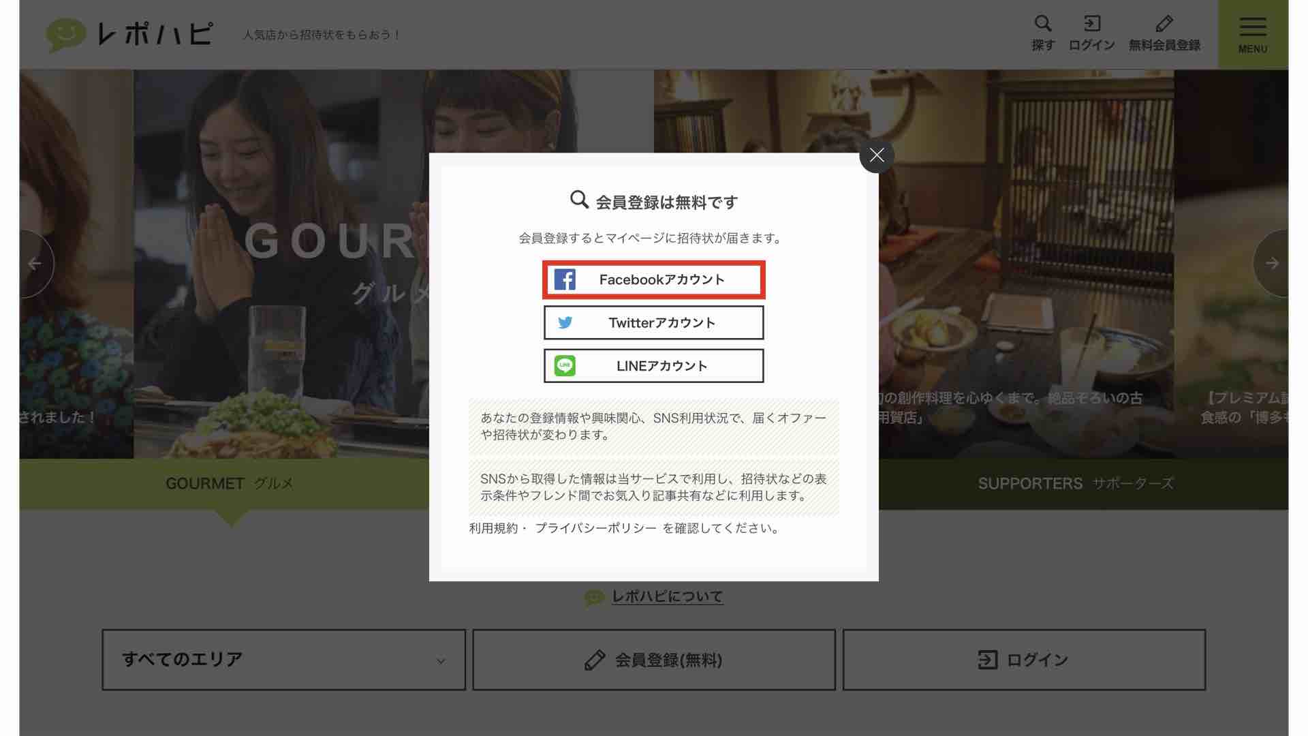Select the SUPPORTERS サポーターズ tab
This screenshot has height=736, width=1308.
click(1076, 484)
